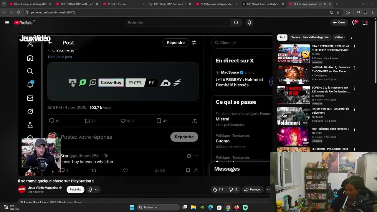377x212 pixels.
Task: Open La FIN du Hip-Hop video title
Action: [331, 69]
